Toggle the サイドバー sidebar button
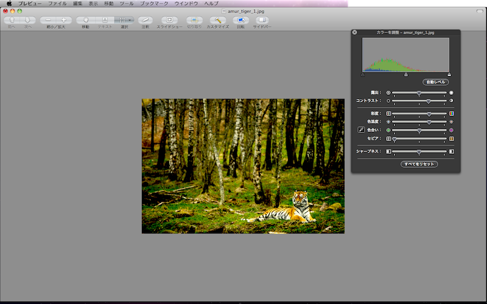This screenshot has width=487, height=304. [262, 20]
